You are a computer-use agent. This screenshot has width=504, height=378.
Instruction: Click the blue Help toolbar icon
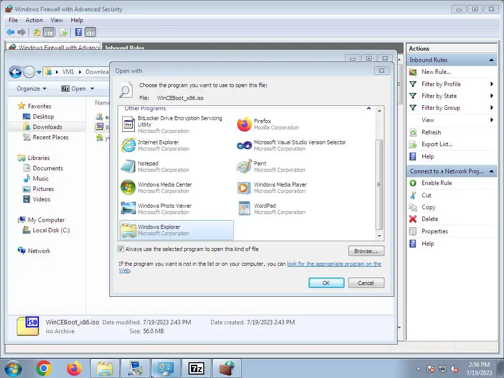(78, 32)
